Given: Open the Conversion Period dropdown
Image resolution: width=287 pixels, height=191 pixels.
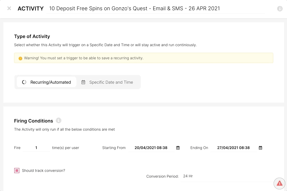Looking at the screenshot, I should point(226,176).
